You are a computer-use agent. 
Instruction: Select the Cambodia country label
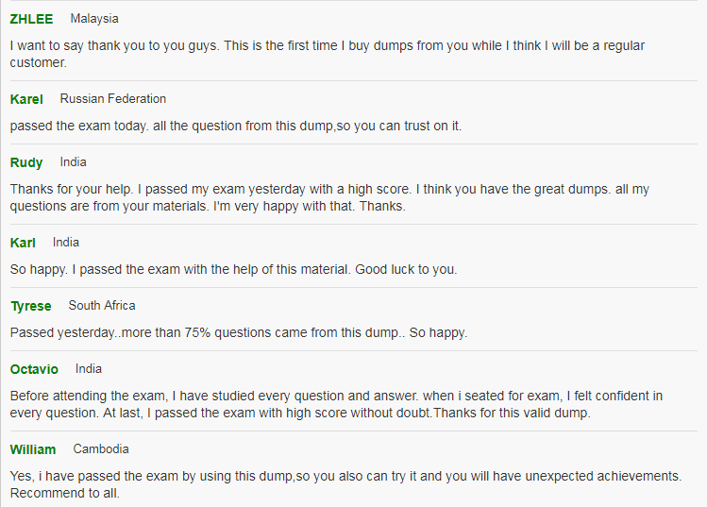[101, 449]
